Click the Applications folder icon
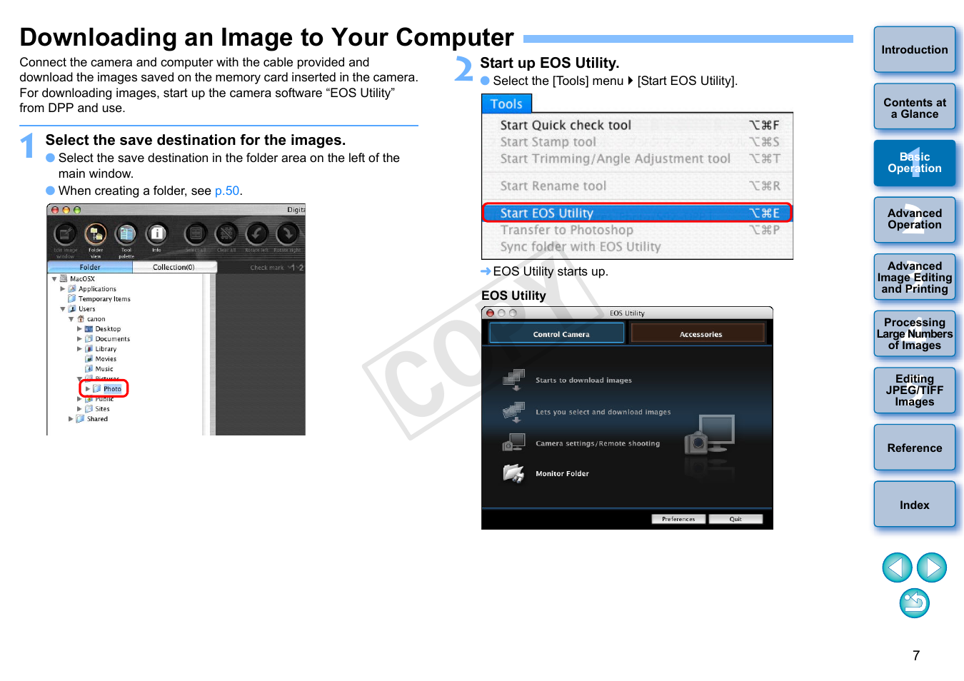This screenshot has width=964, height=681. click(72, 289)
